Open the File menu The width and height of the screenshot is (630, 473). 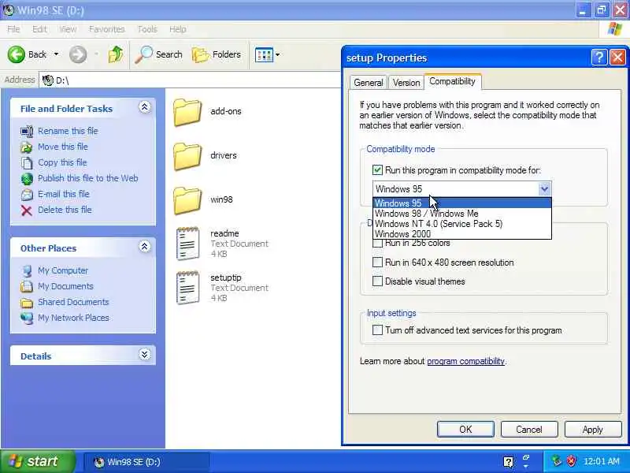13,29
